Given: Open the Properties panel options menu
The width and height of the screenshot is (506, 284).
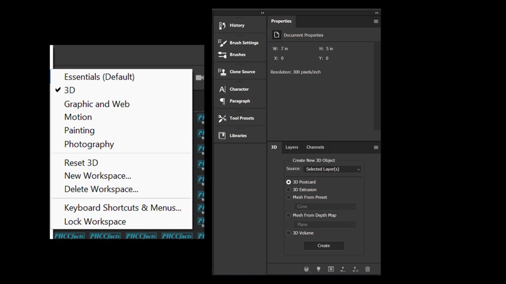Looking at the screenshot, I should 376,21.
